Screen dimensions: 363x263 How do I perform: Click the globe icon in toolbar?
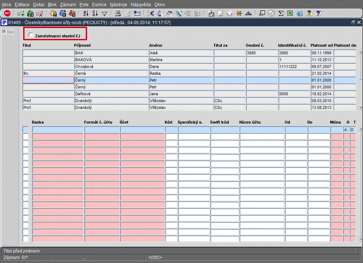(x=230, y=14)
